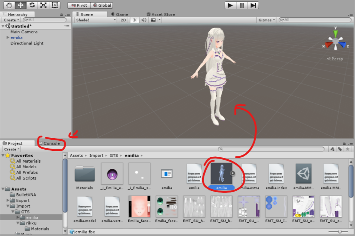Collapse the Import folder
This screenshot has height=236, width=355.
point(8,206)
